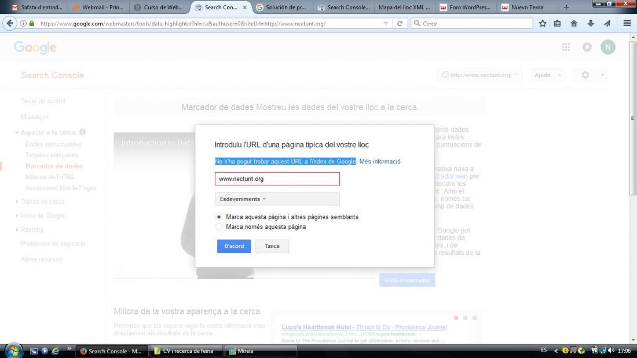Click the Search Console settings gear
Viewport: 637px width, 358px height.
(585, 75)
